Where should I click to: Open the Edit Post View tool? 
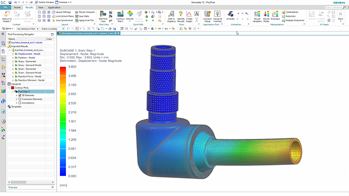(103, 15)
